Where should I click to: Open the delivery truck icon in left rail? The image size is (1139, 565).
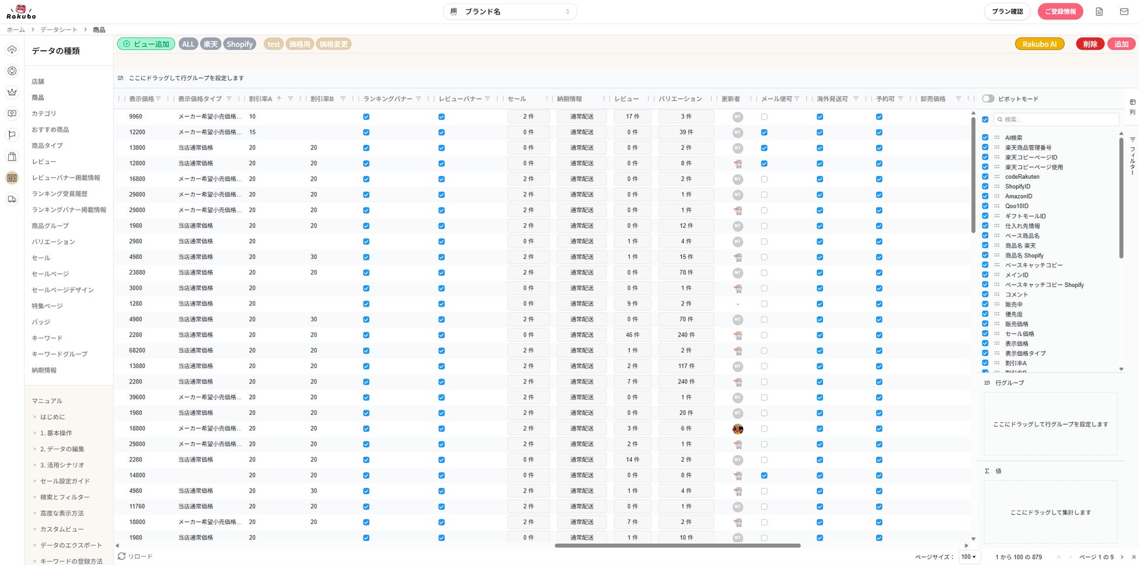(12, 199)
